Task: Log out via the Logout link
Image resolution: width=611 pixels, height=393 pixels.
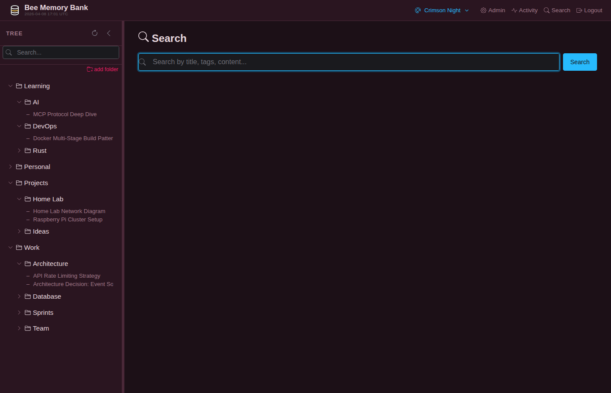Action: tap(589, 10)
